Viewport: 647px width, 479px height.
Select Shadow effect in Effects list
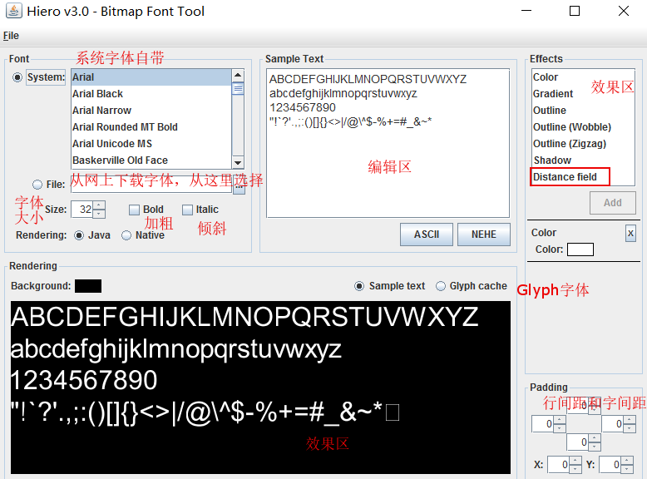click(x=583, y=160)
